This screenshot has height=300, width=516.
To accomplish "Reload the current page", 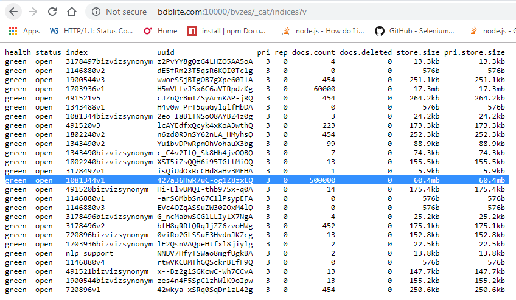I will tap(52, 12).
